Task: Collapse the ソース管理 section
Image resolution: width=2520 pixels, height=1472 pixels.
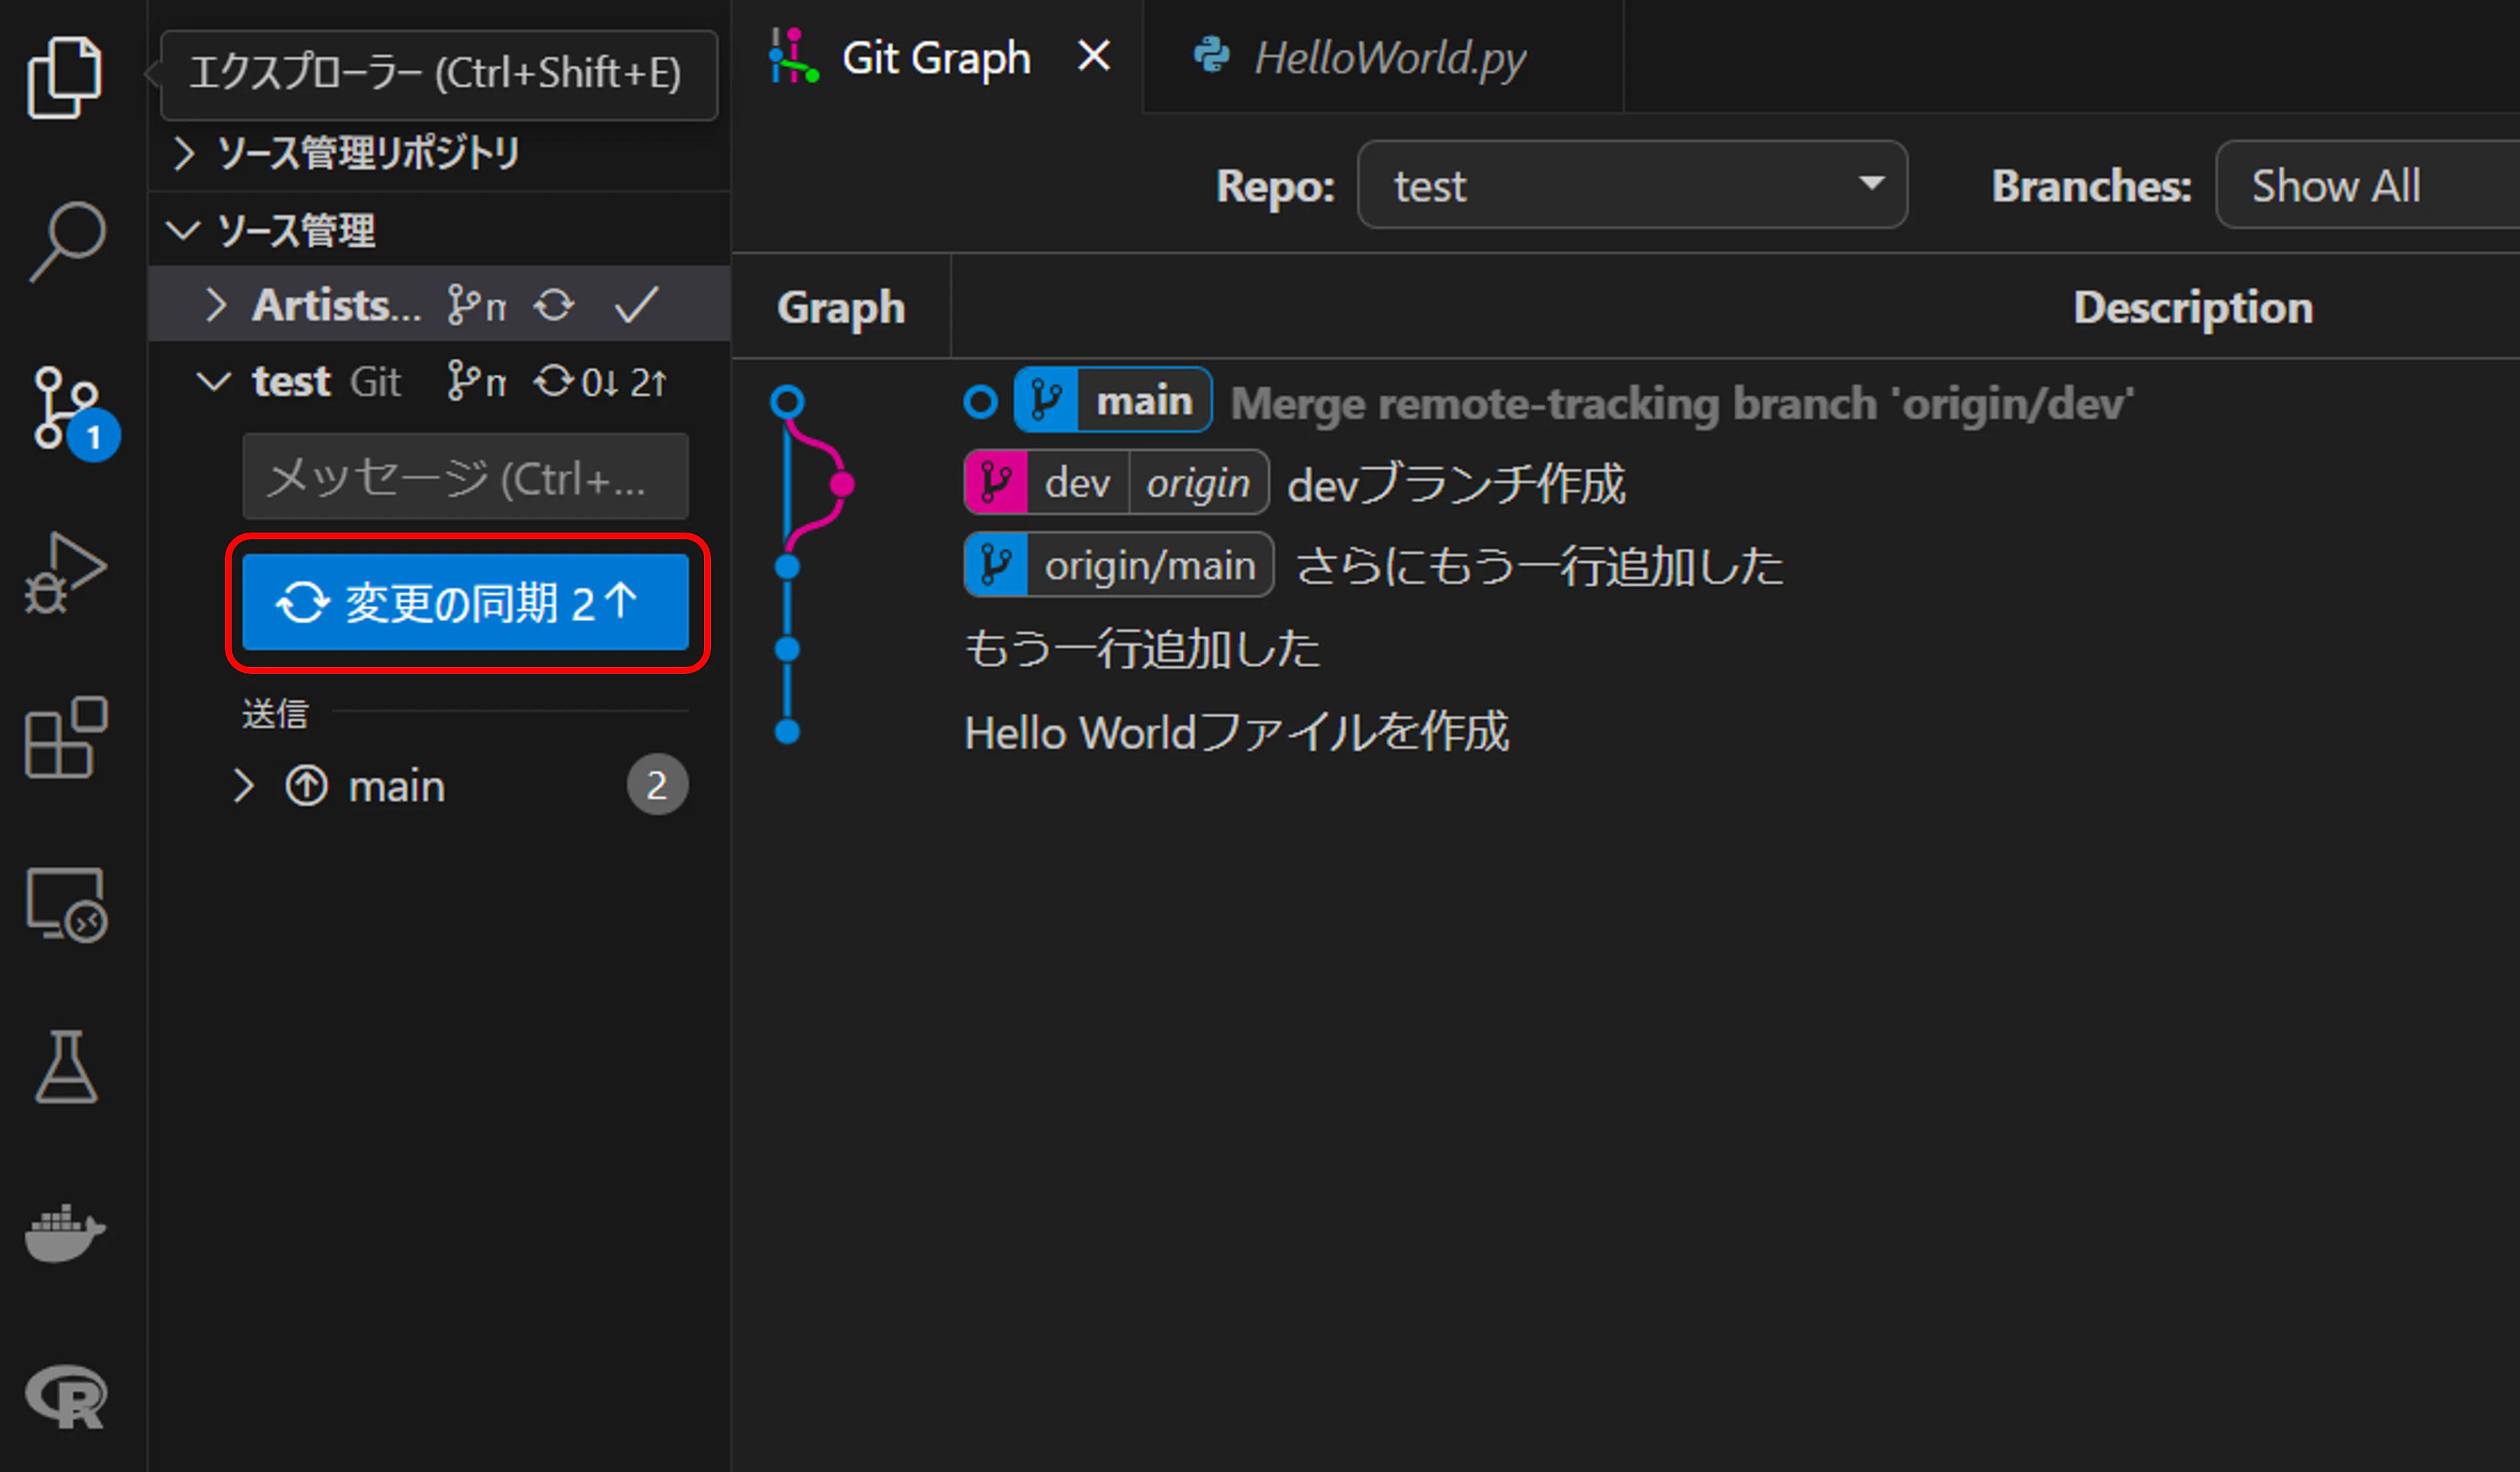Action: click(x=439, y=230)
